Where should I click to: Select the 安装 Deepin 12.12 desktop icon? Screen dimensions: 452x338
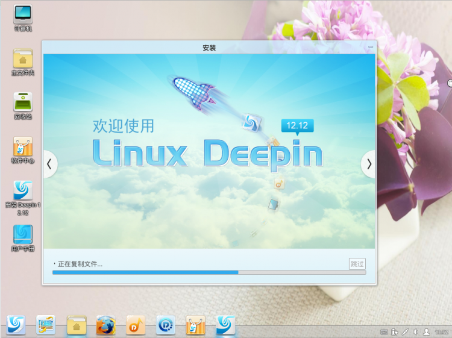coord(23,198)
